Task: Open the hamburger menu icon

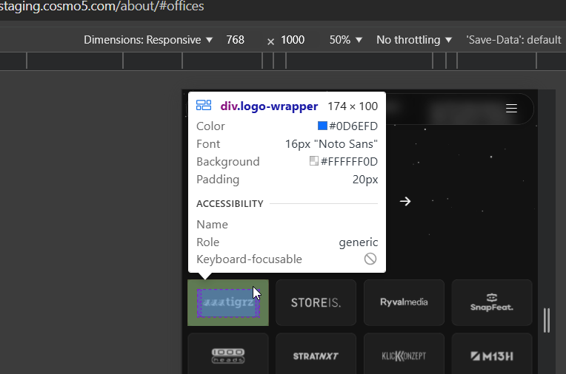Action: 511,108
